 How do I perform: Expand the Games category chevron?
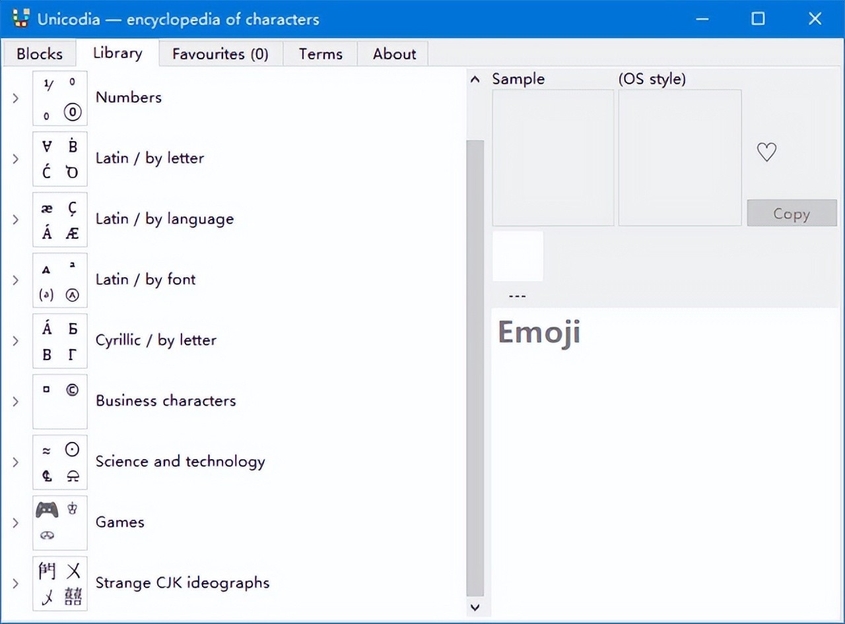(16, 523)
